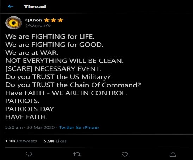Screen dimensions: 193x160
Task: Click 'Do you TRUST the US Military?' text
Action: tap(58, 77)
